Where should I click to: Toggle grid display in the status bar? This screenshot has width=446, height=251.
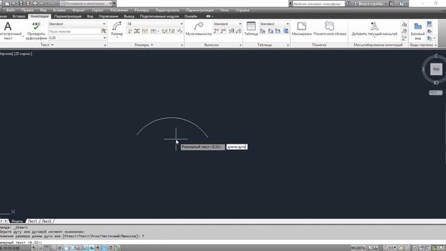point(47,248)
